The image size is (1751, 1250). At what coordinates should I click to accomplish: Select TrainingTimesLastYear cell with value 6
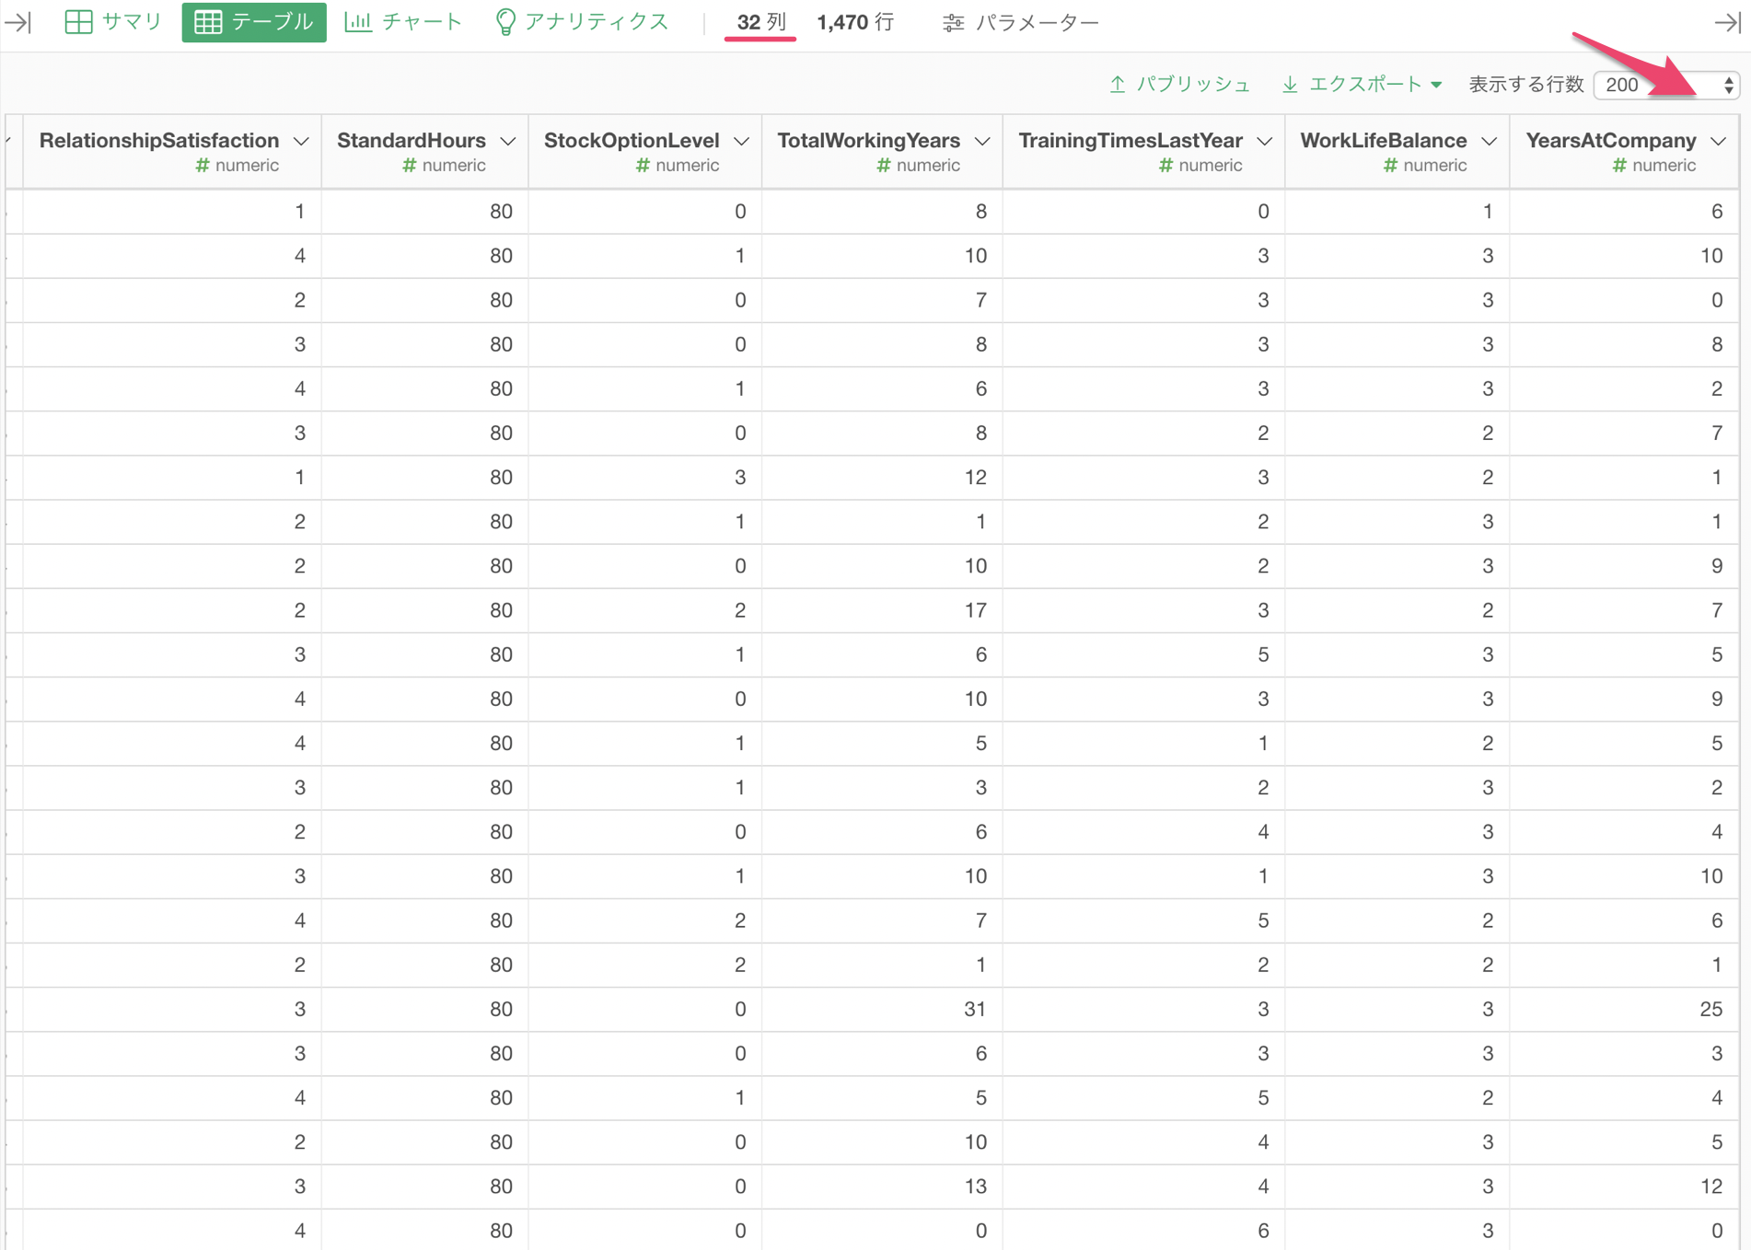pos(1143,1231)
